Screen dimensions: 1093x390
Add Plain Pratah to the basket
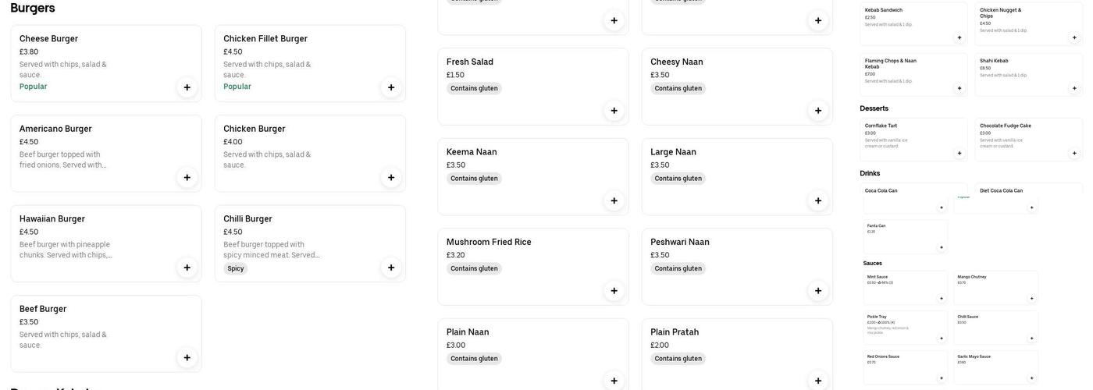(818, 381)
